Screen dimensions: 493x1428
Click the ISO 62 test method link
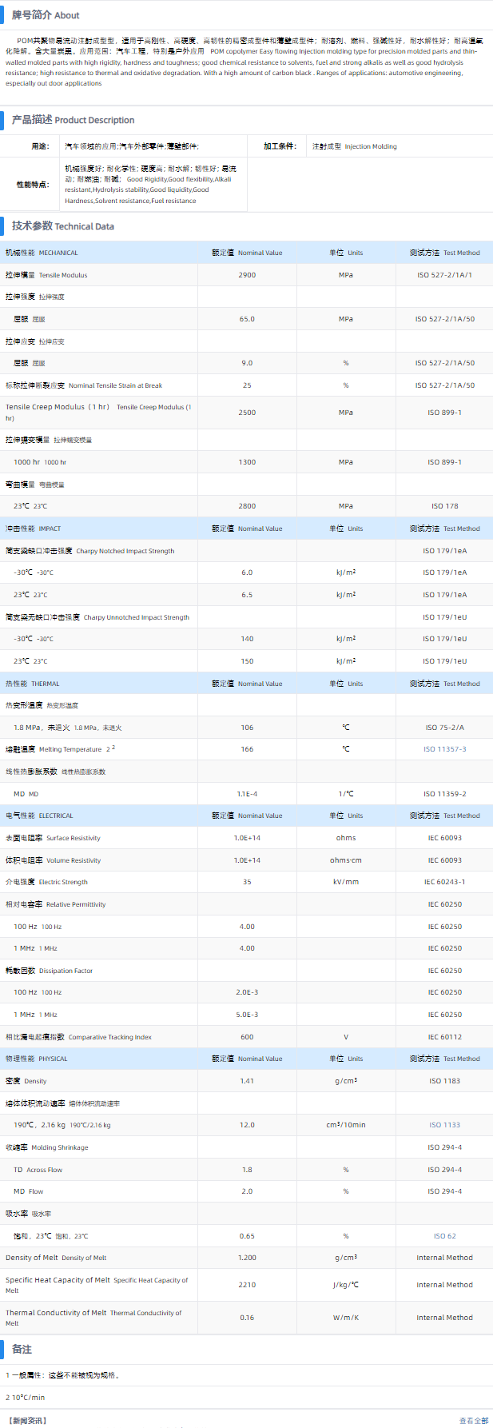point(444,1236)
